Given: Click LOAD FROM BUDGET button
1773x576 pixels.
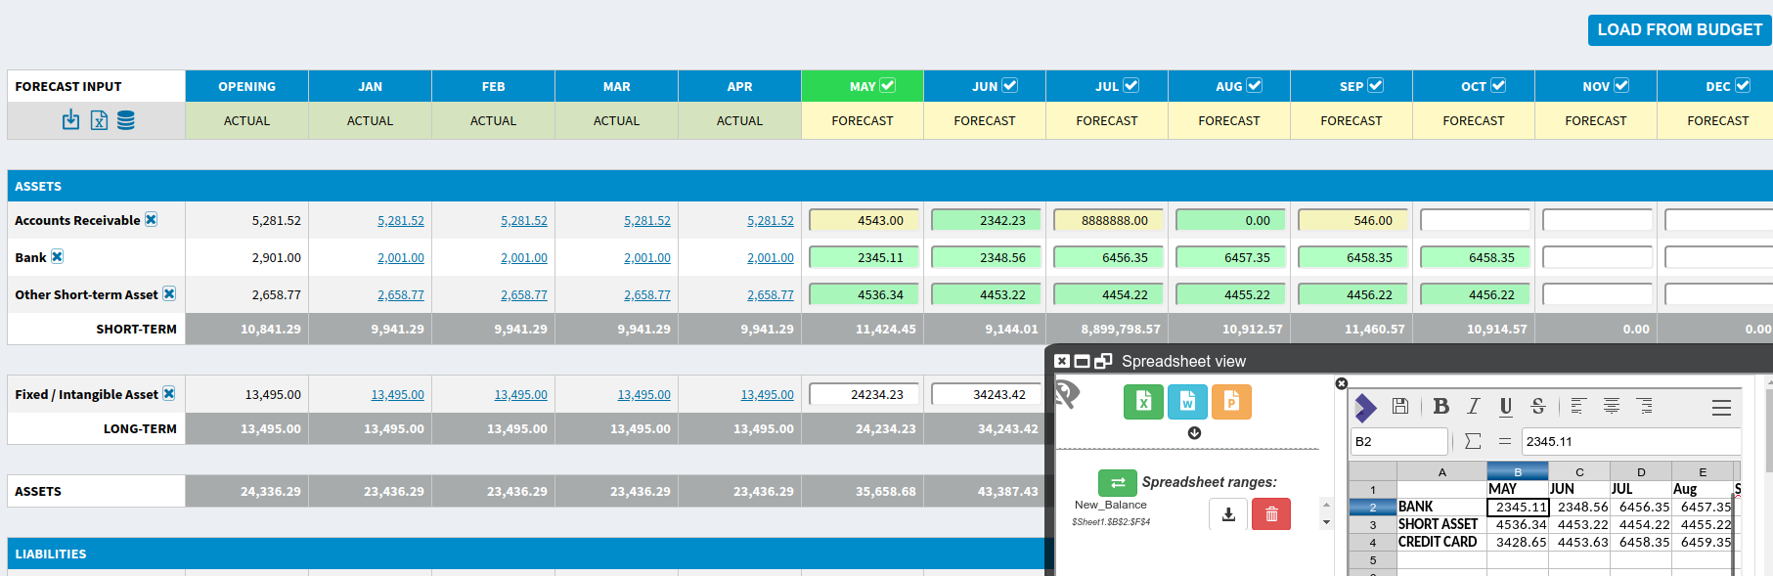Looking at the screenshot, I should [x=1679, y=29].
